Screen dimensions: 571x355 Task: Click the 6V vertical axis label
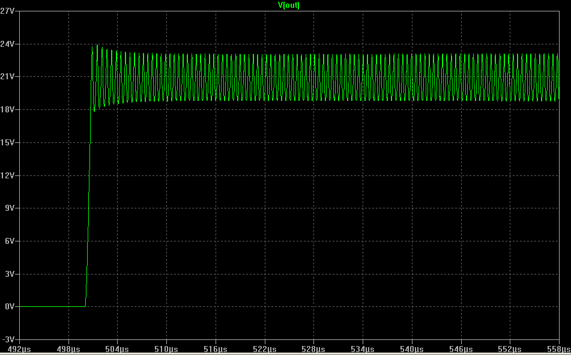pyautogui.click(x=10, y=241)
